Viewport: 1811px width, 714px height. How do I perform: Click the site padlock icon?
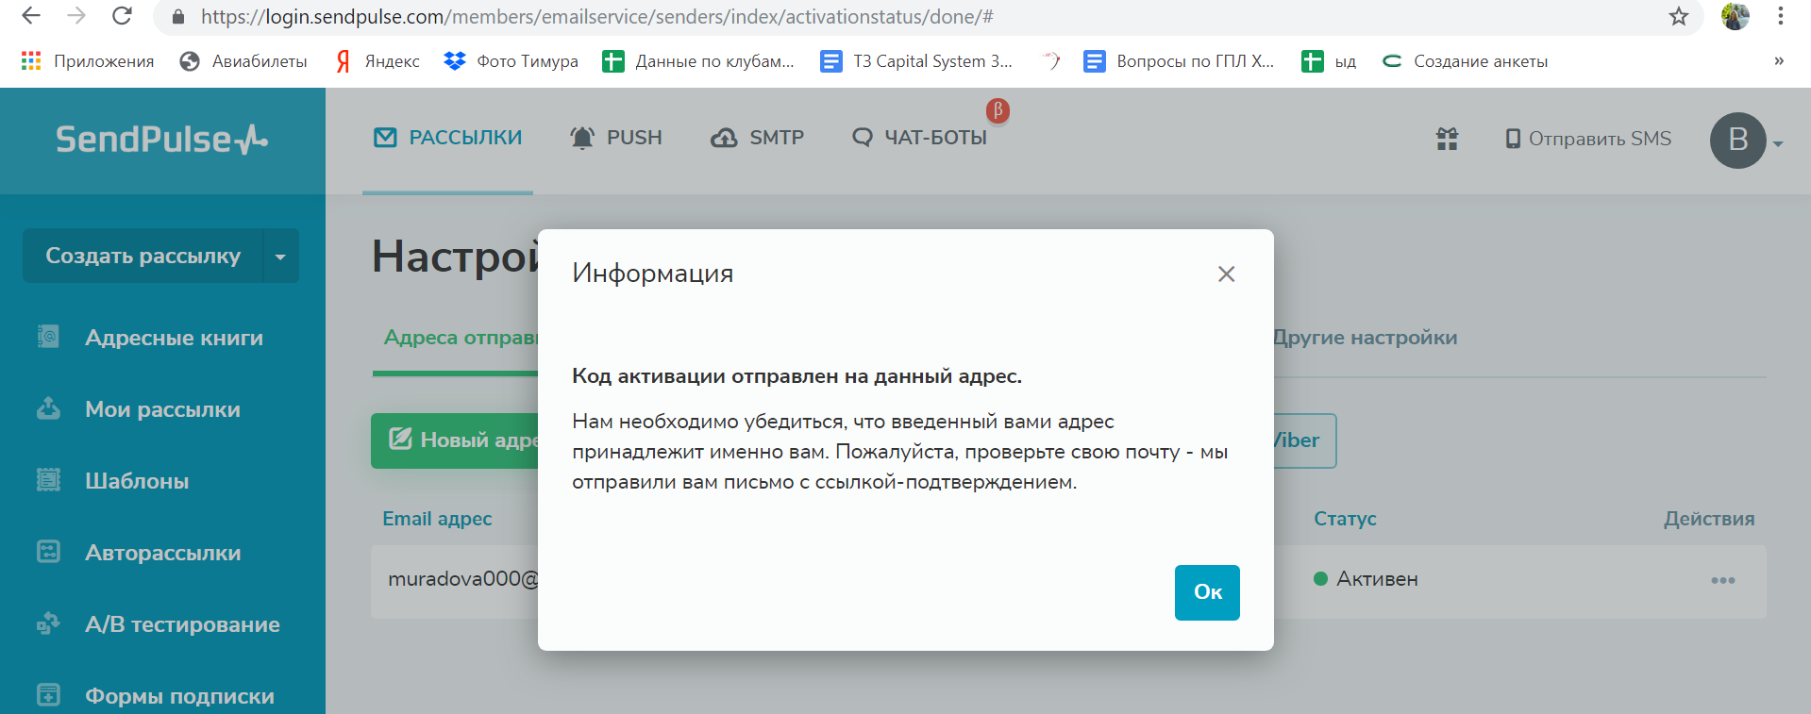(177, 17)
